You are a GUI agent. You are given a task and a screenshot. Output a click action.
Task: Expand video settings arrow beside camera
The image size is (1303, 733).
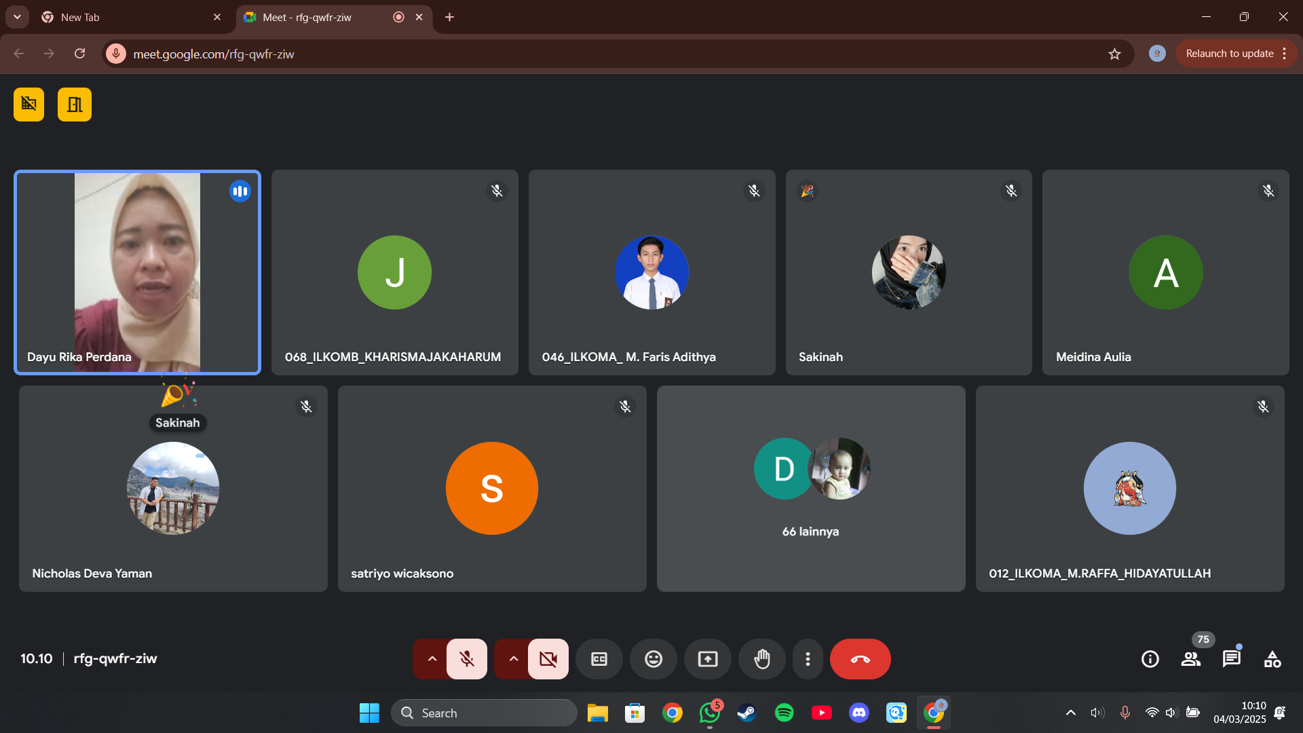[x=513, y=659]
